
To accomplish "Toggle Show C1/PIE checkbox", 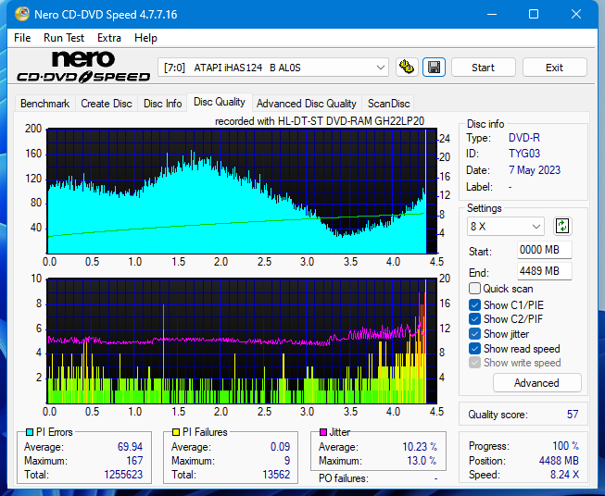I will click(475, 304).
